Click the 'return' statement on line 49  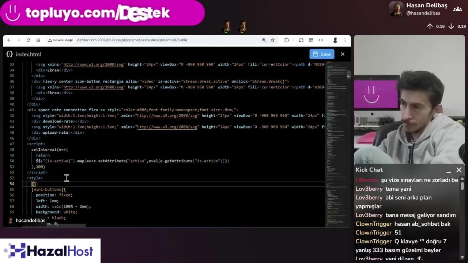[43, 155]
